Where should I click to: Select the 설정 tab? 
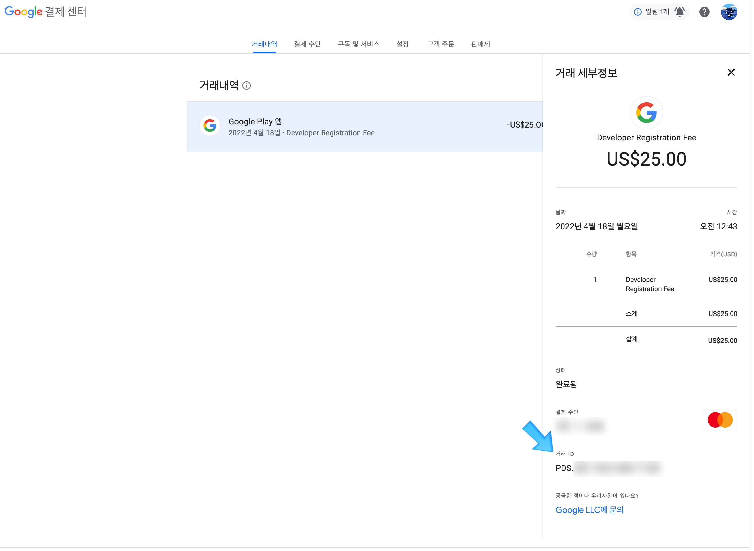point(403,44)
